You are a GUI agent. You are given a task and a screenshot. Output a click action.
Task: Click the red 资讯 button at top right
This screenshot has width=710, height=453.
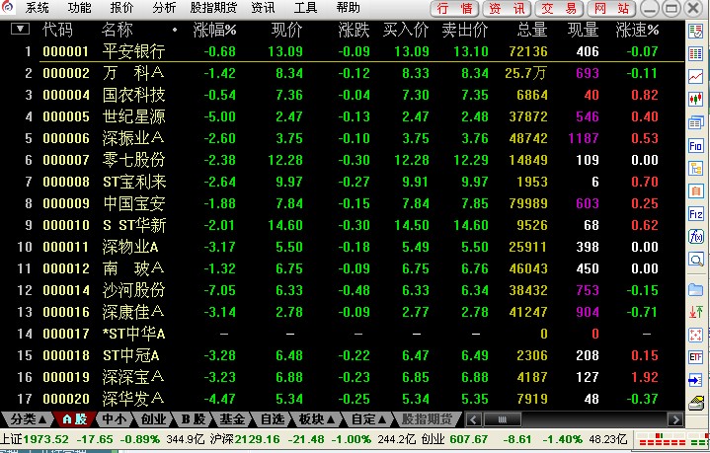[507, 8]
